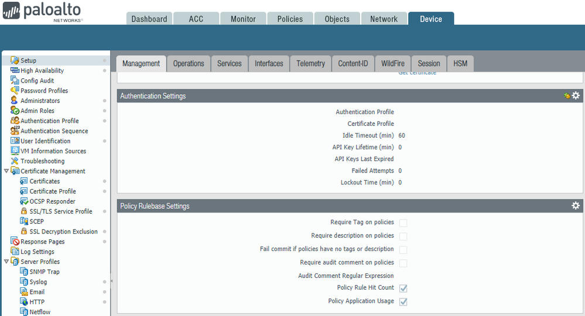Toggle Fail commit if no tags checkbox
Image resolution: width=585 pixels, height=316 pixels.
(403, 250)
